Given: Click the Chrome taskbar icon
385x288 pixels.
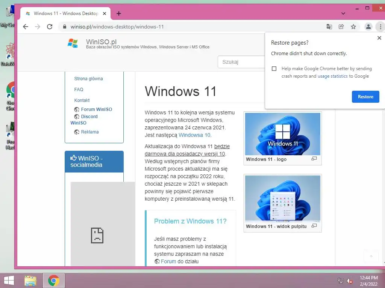Looking at the screenshot, I should [x=54, y=280].
